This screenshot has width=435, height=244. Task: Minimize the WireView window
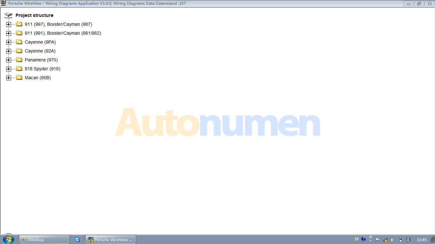pos(409,3)
